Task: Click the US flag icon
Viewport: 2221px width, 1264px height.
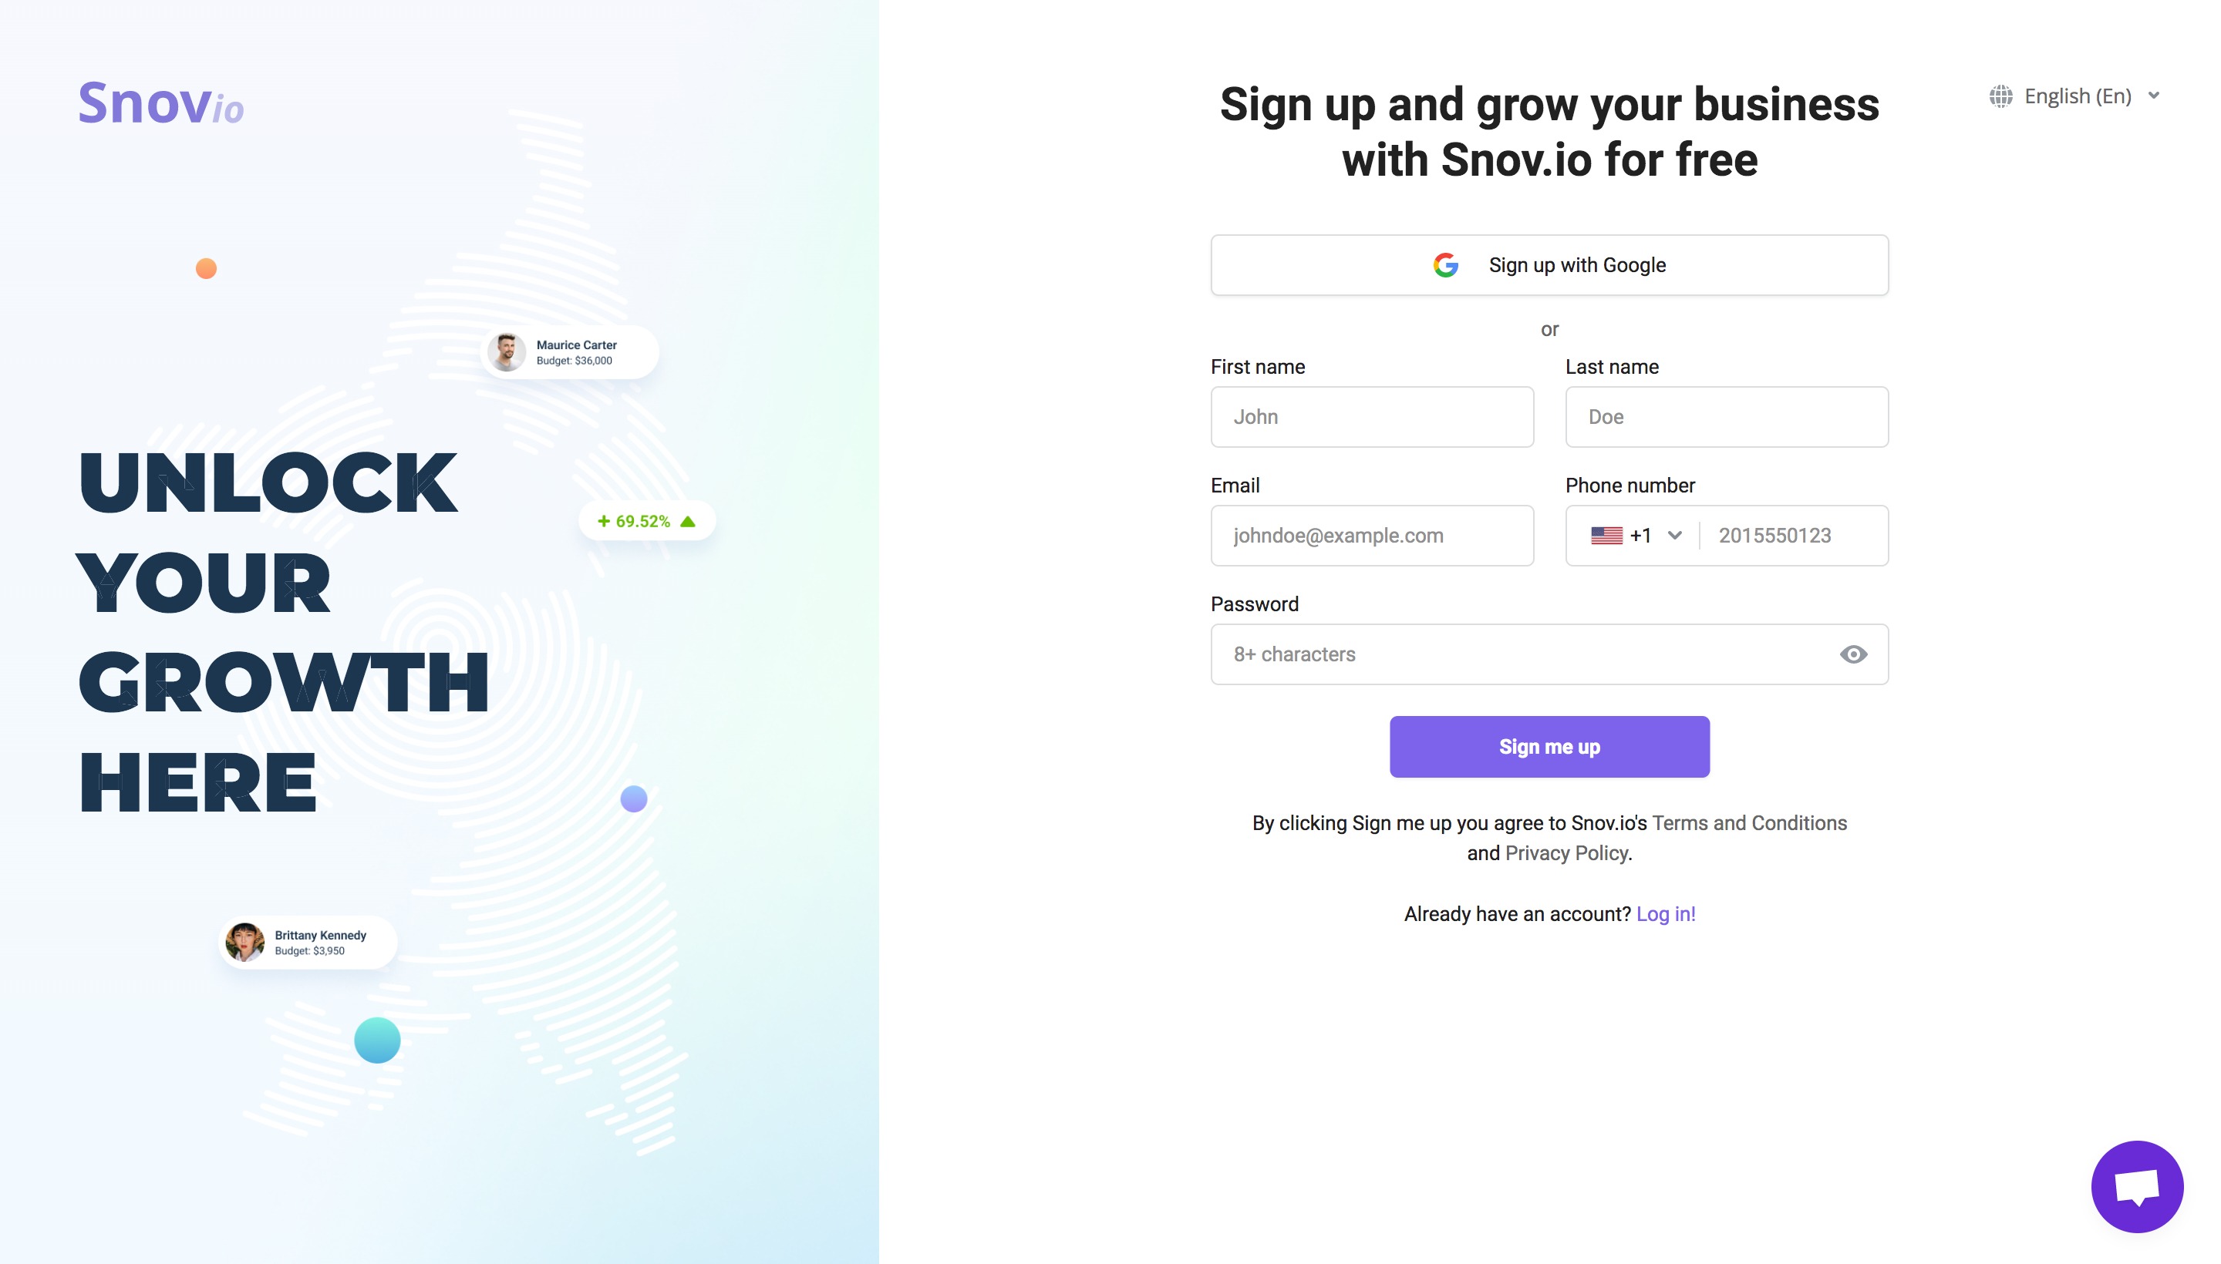Action: (x=1606, y=536)
